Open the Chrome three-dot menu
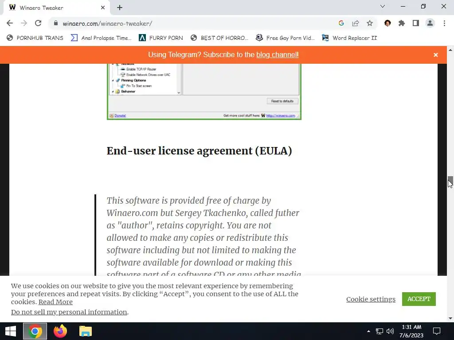 coord(444,23)
